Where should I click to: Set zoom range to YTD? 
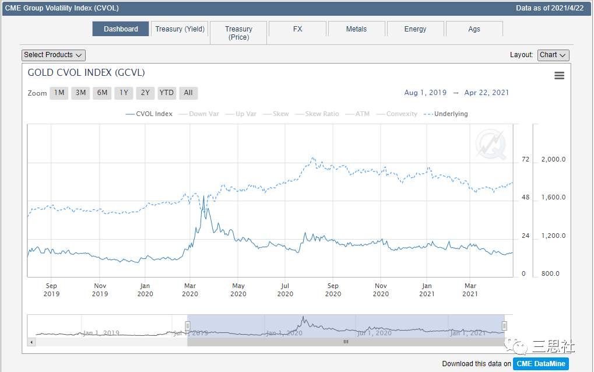pyautogui.click(x=167, y=93)
